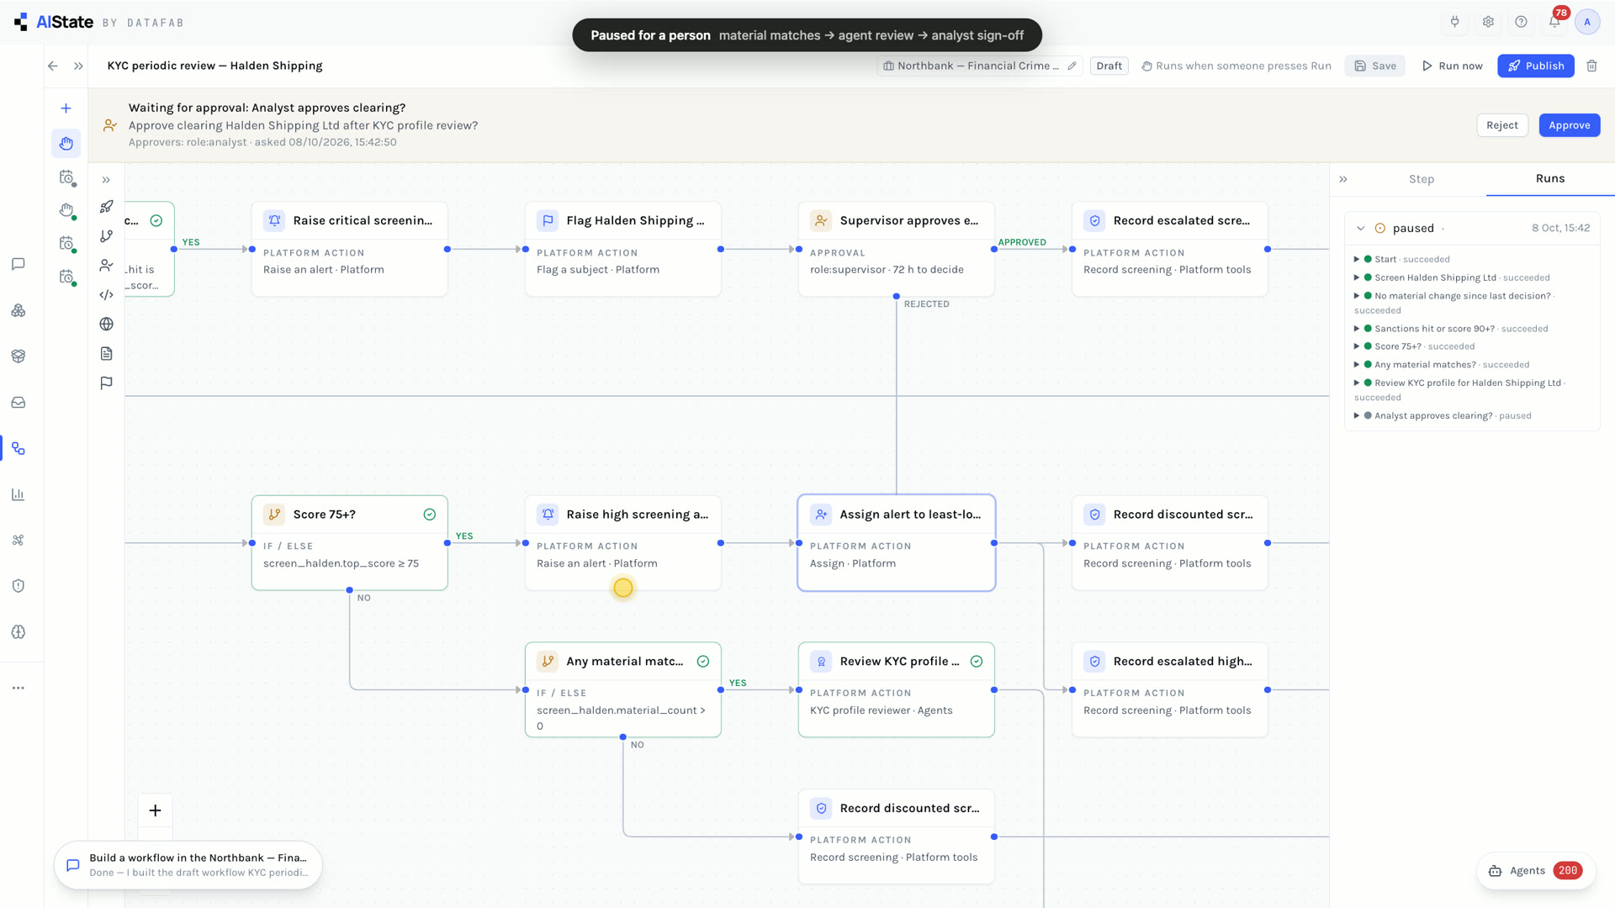The width and height of the screenshot is (1615, 908).
Task: Go back with the left arrow icon
Action: [53, 66]
